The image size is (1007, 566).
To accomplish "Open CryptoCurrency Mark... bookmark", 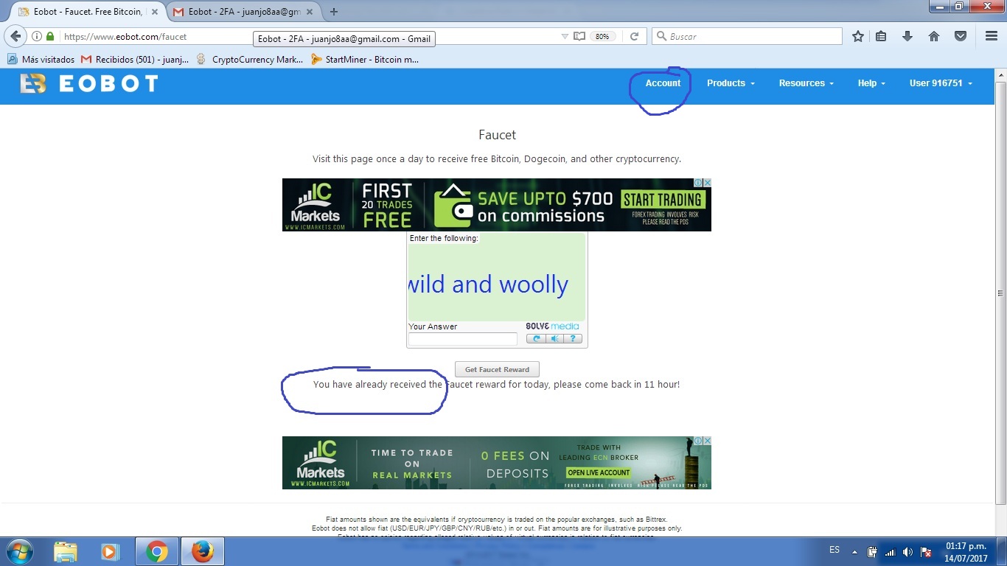I will (250, 59).
